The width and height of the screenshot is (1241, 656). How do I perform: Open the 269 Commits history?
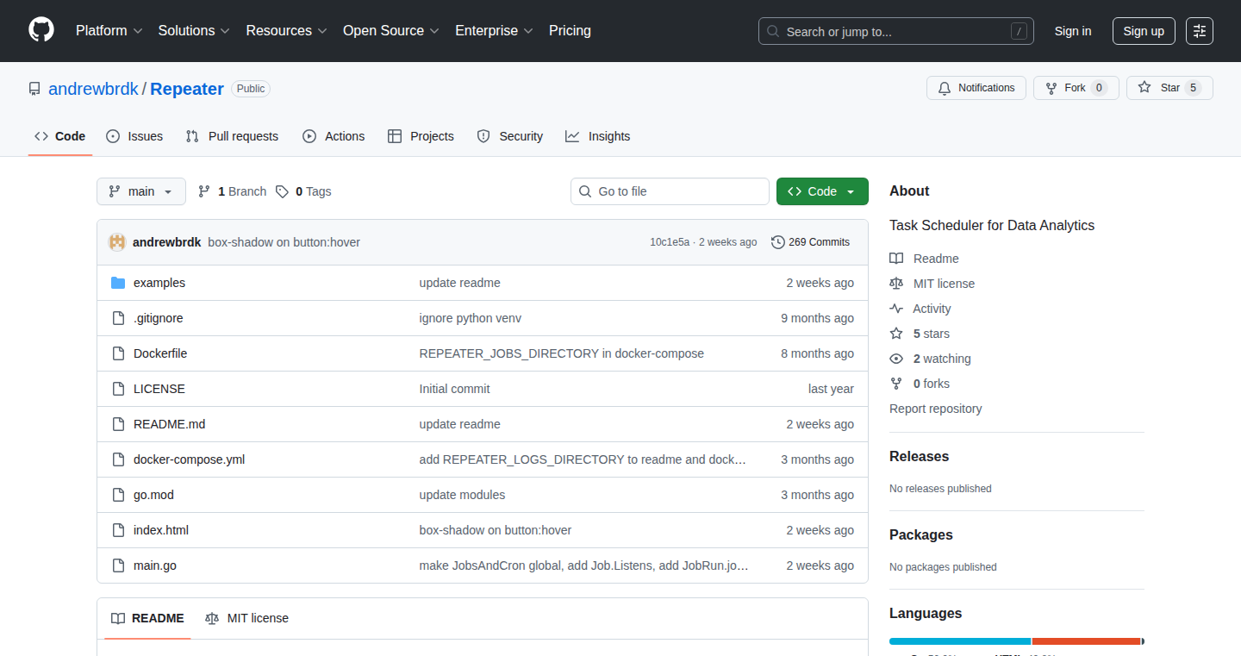point(810,242)
